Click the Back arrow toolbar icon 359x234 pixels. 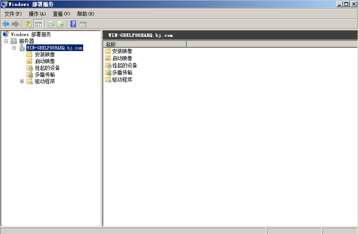(x=6, y=24)
